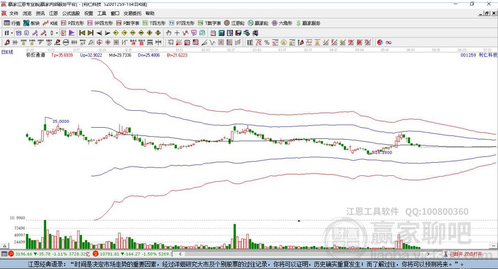
Task: Click the volume panel up-triangle button
Action: 4,246
